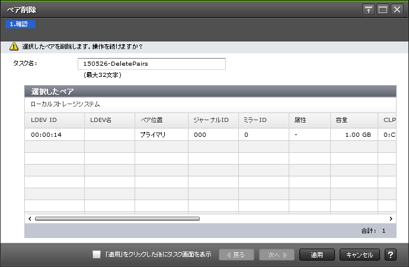Click the ローカルストレージシステム label
The height and width of the screenshot is (267, 409).
pos(65,104)
